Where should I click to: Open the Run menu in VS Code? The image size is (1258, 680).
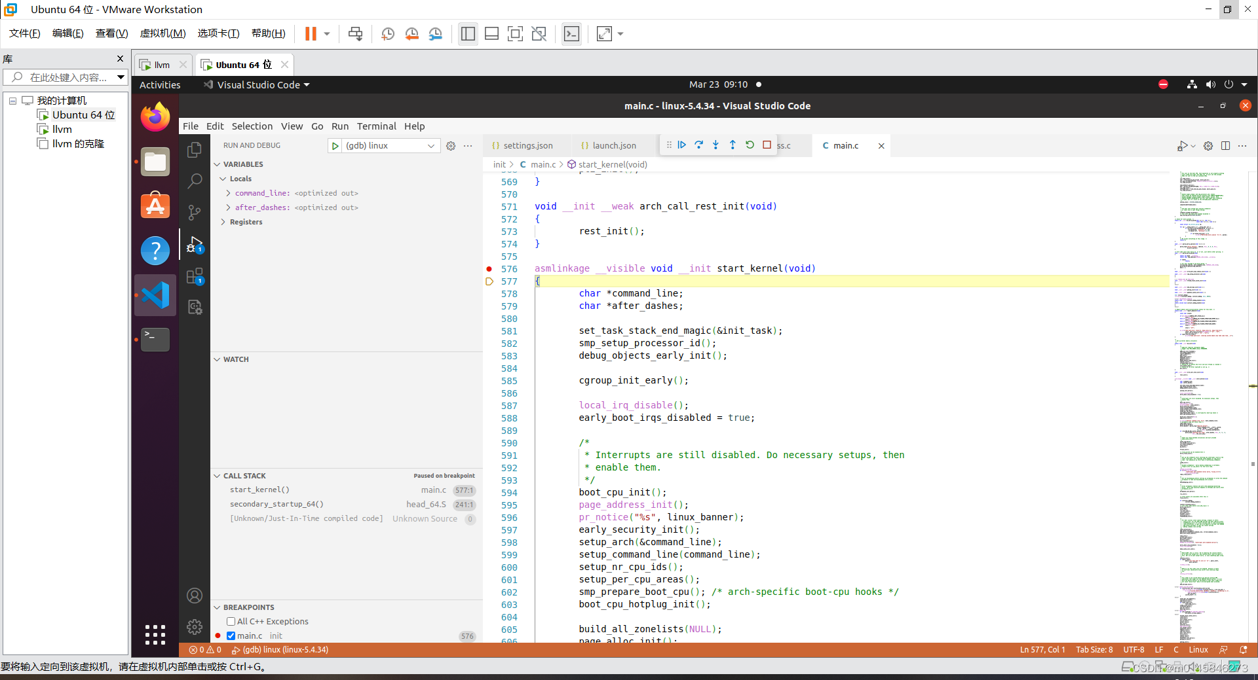click(340, 126)
